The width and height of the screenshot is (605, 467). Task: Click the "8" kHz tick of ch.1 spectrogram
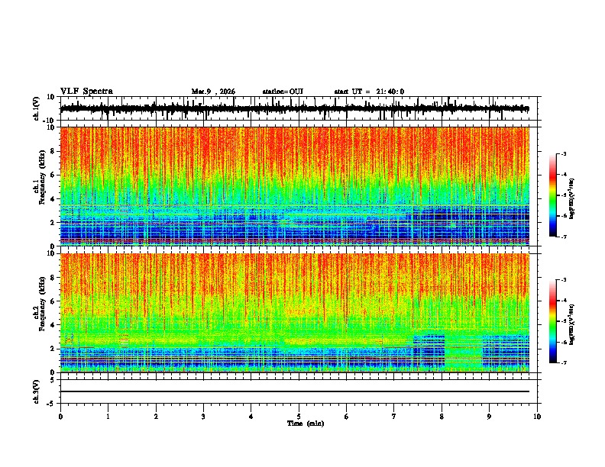tap(53, 151)
